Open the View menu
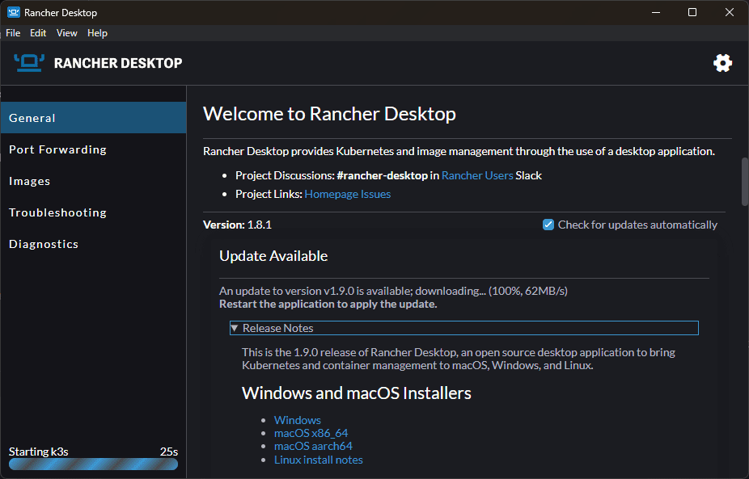The width and height of the screenshot is (749, 479). (66, 33)
